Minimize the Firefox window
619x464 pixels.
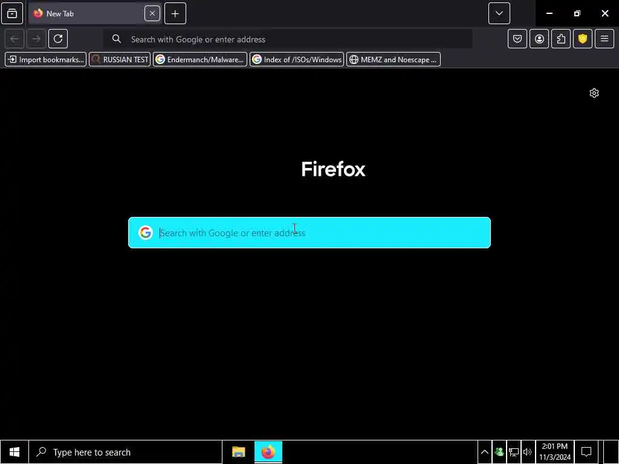point(549,13)
